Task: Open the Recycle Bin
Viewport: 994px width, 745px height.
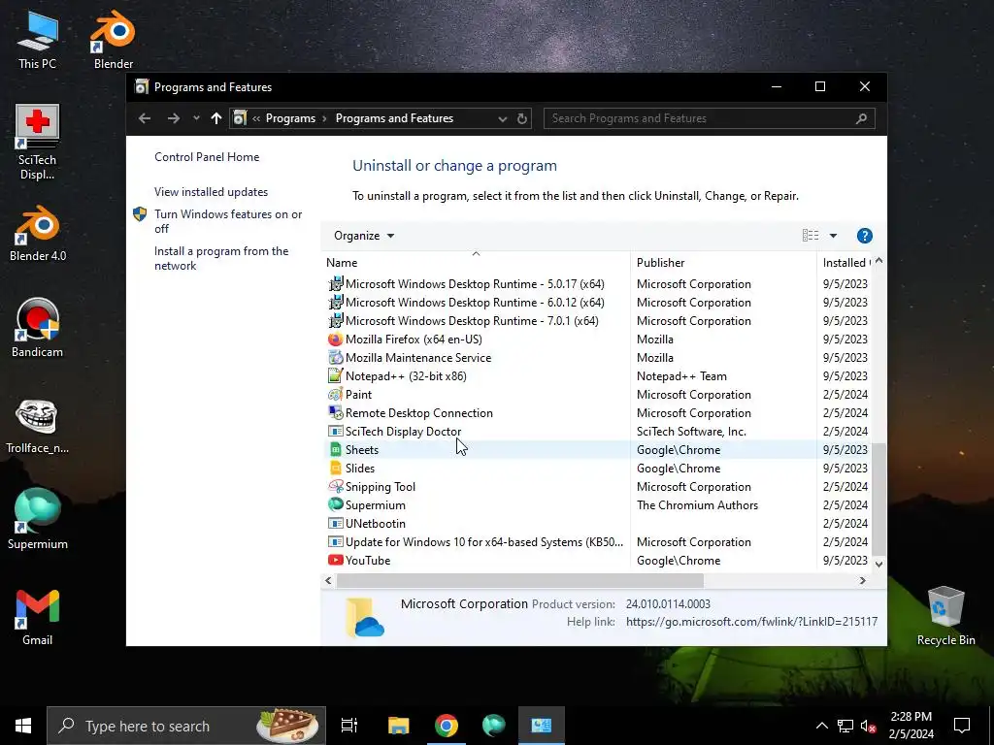Action: click(x=945, y=616)
